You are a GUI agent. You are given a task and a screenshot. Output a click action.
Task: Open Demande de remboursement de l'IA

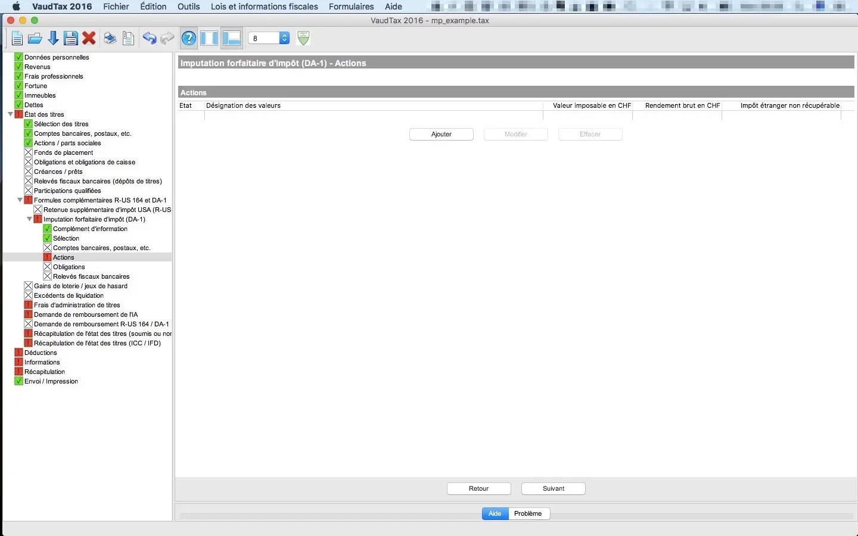86,314
